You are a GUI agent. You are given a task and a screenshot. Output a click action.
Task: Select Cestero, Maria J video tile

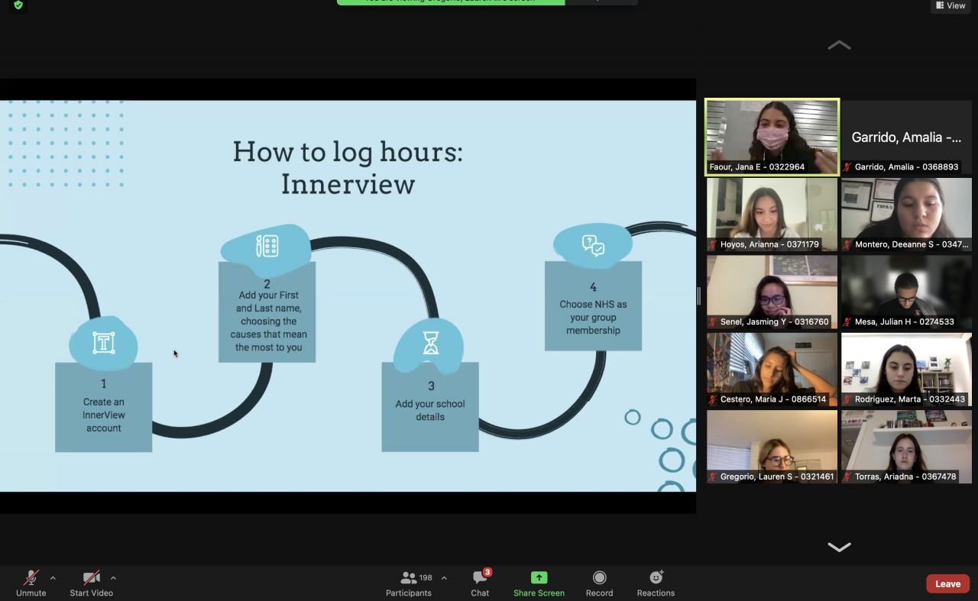click(x=772, y=370)
